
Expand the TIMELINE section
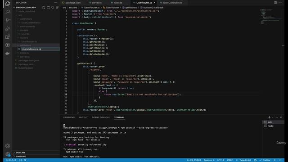tap(21, 157)
